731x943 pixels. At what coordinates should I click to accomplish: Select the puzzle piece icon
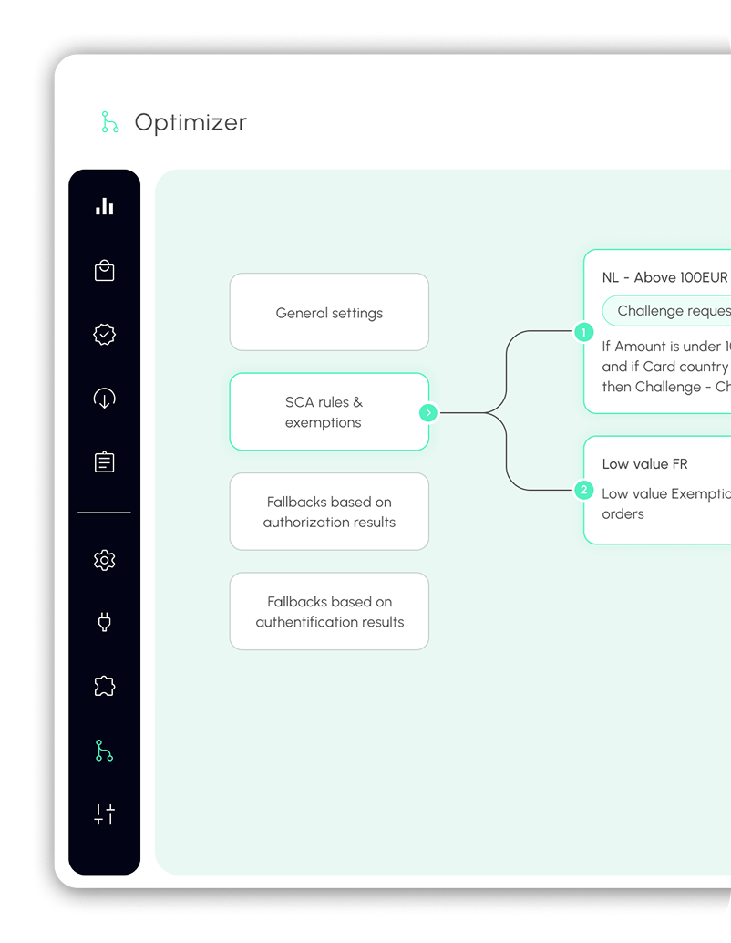[105, 687]
